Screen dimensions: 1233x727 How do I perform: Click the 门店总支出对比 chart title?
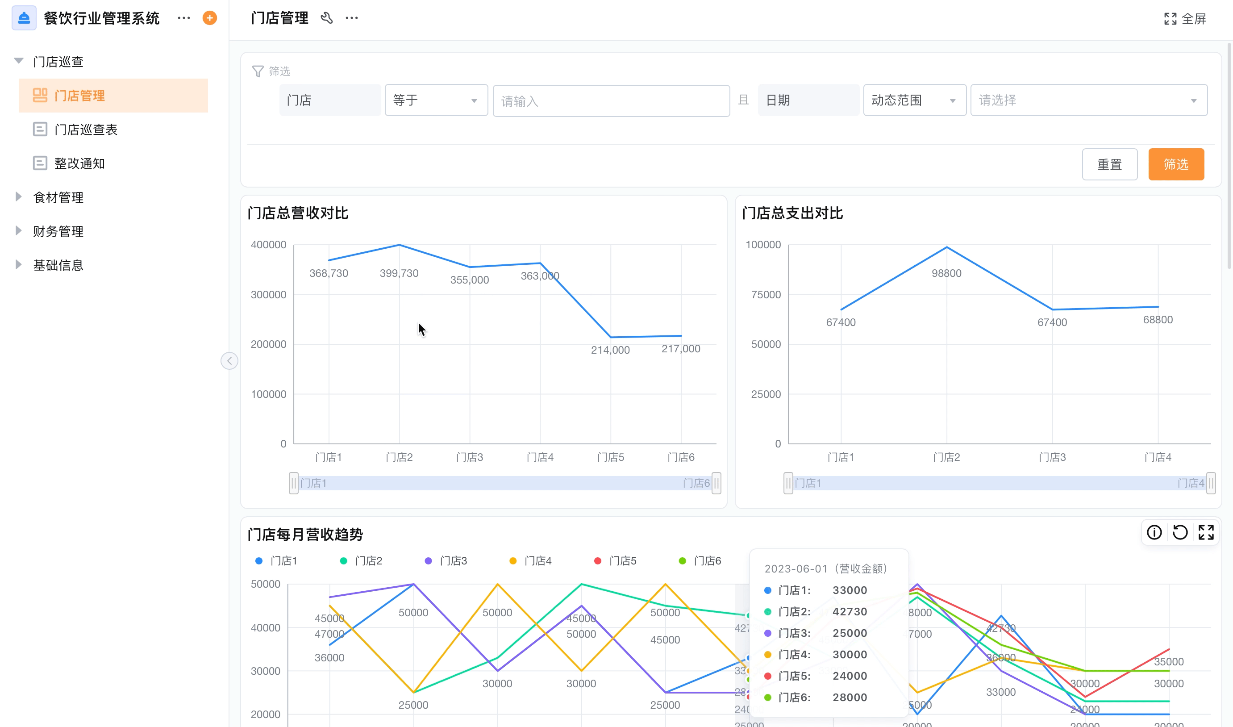click(x=792, y=213)
